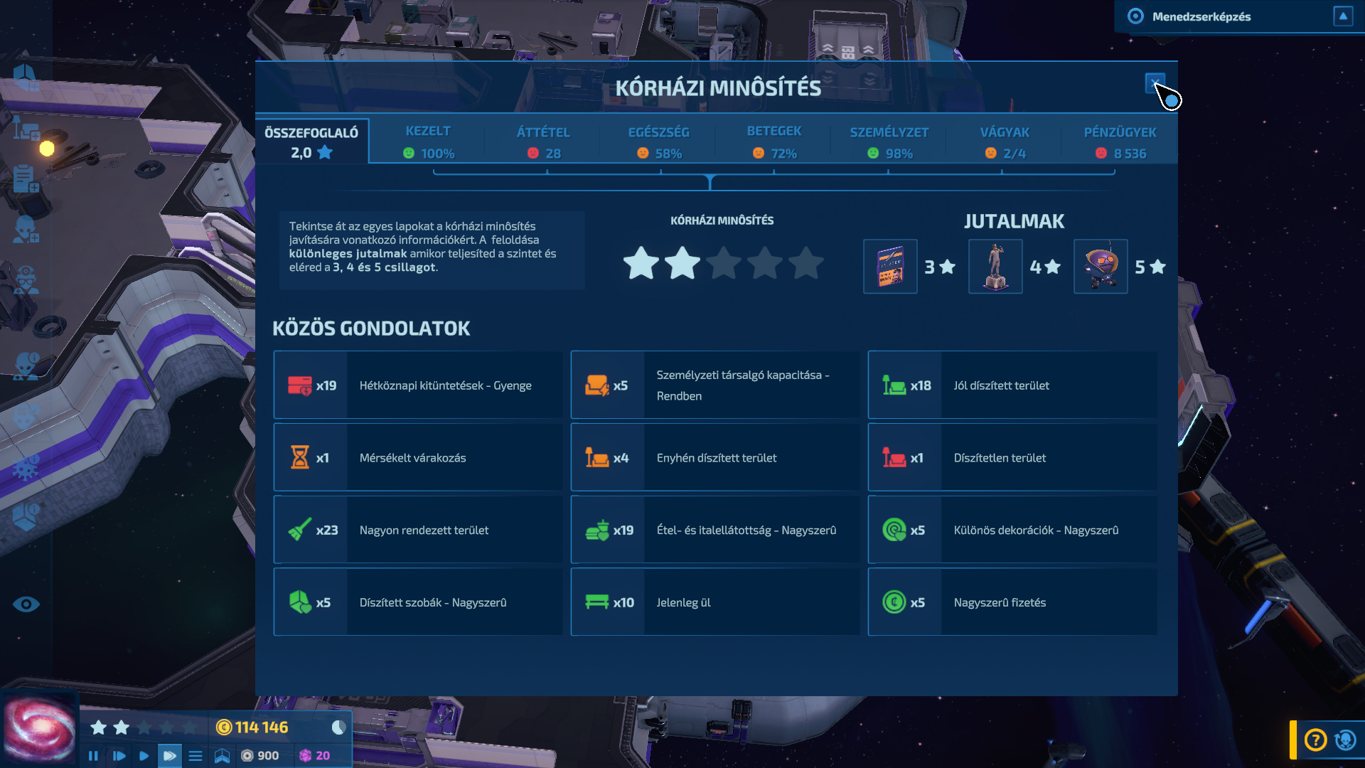This screenshot has width=1365, height=768.
Task: Switch to the KEZELT tab
Action: 428,142
